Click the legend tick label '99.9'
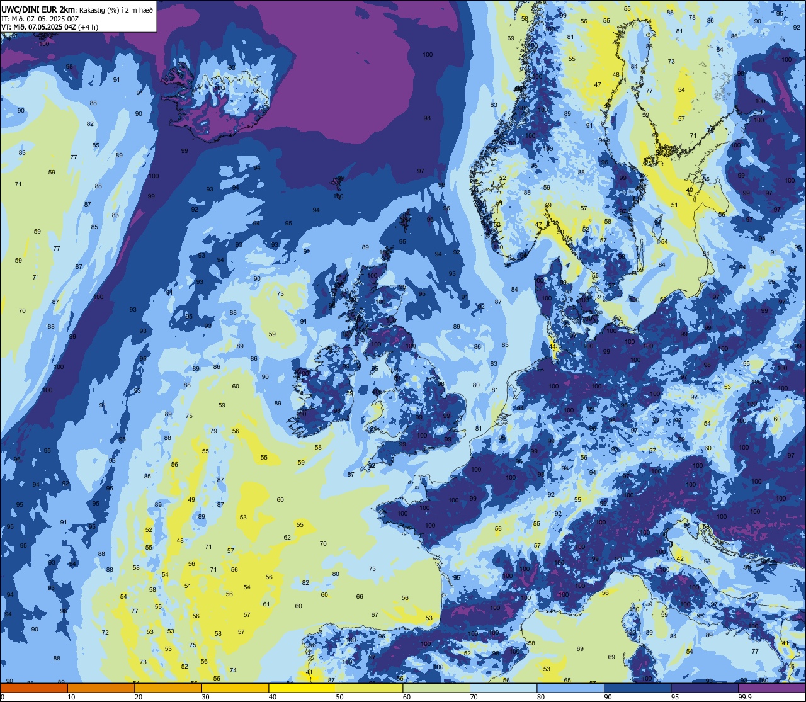 [745, 697]
